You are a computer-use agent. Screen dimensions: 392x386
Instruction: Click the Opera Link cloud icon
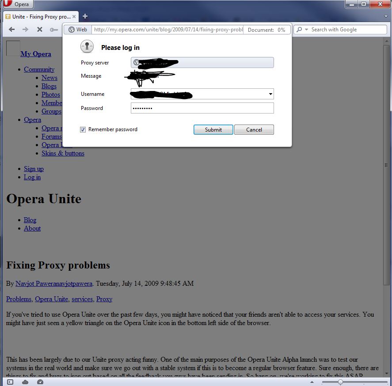click(25, 382)
